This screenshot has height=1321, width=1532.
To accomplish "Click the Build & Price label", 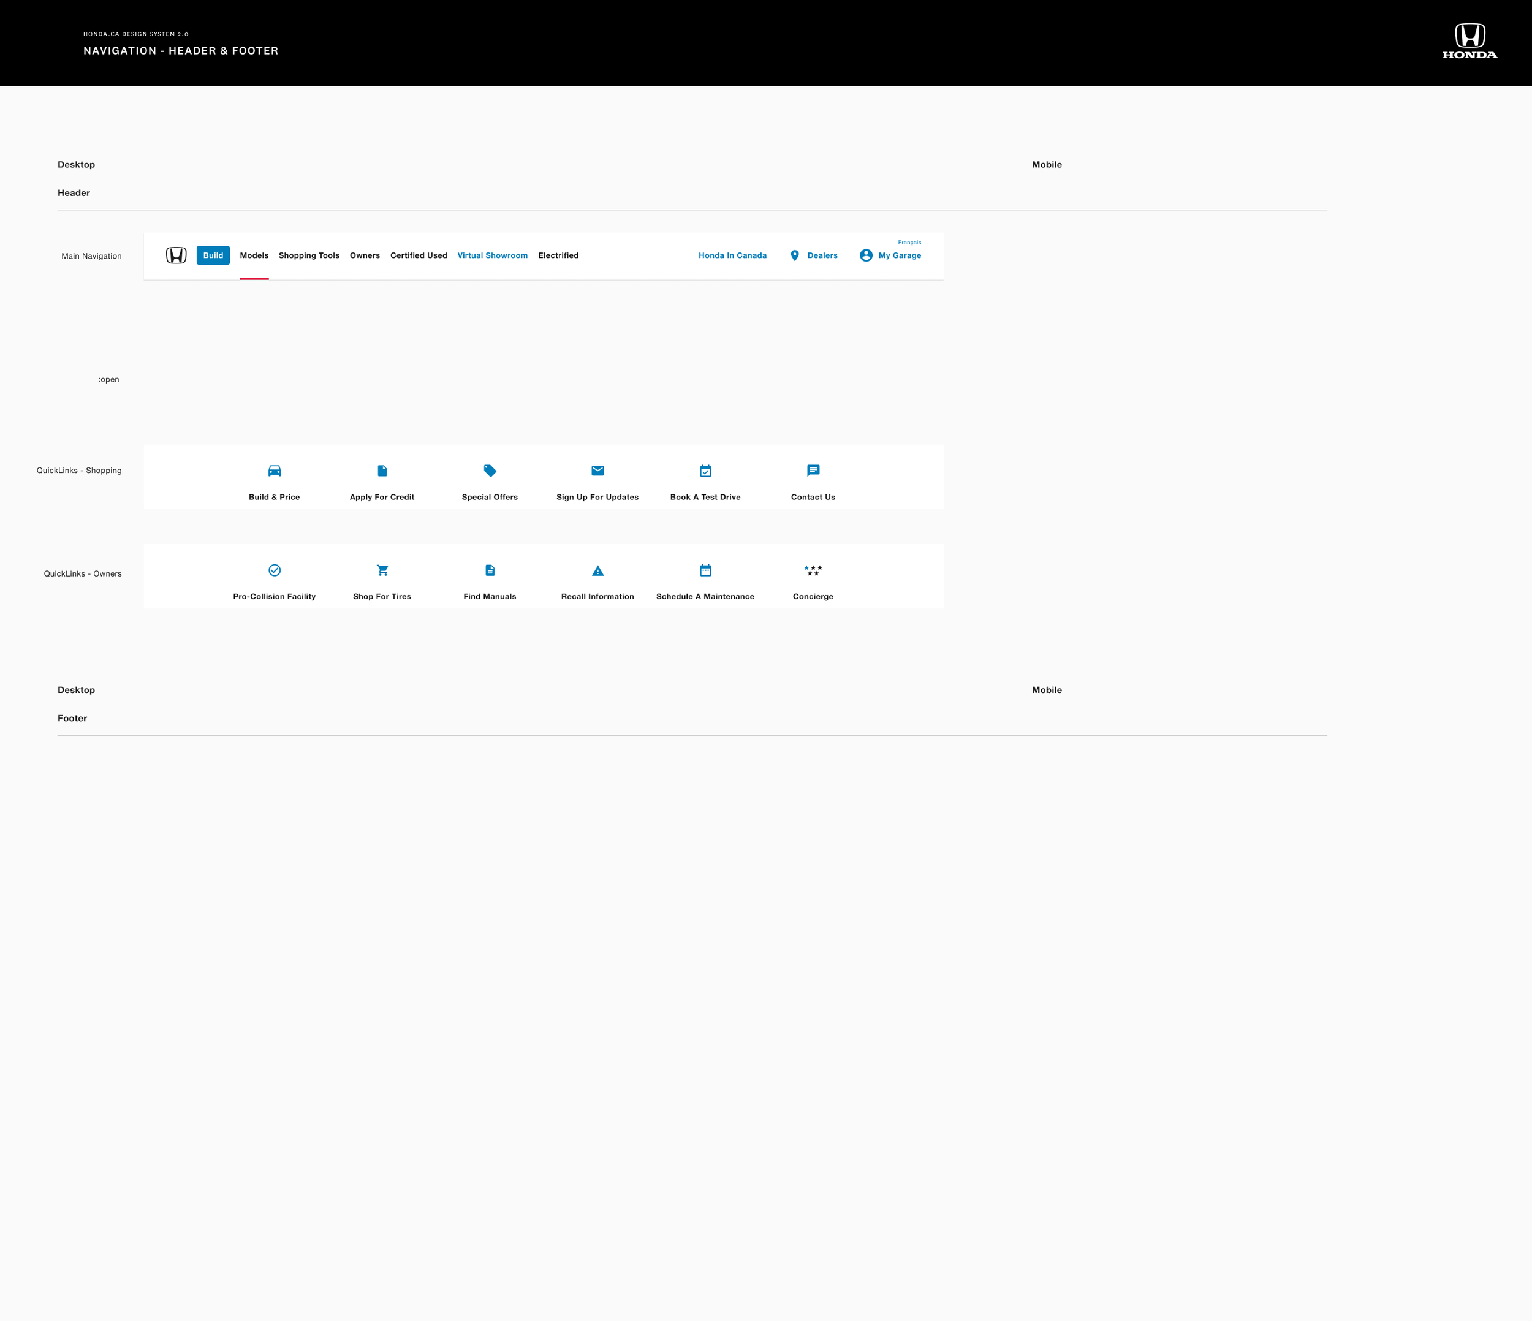I will pyautogui.click(x=275, y=498).
